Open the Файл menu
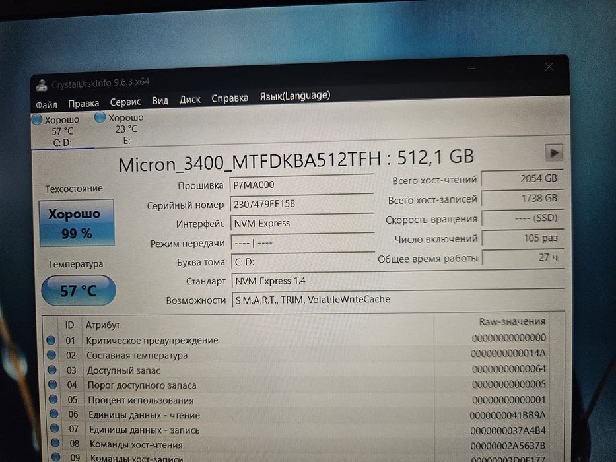The image size is (616, 462). pyautogui.click(x=46, y=105)
